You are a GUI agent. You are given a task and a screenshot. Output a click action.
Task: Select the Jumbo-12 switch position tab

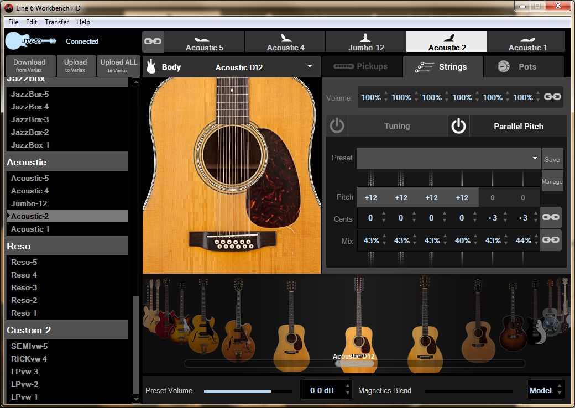coord(366,42)
